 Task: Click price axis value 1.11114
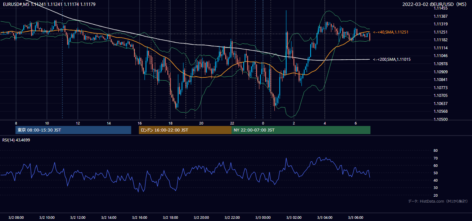[441, 48]
